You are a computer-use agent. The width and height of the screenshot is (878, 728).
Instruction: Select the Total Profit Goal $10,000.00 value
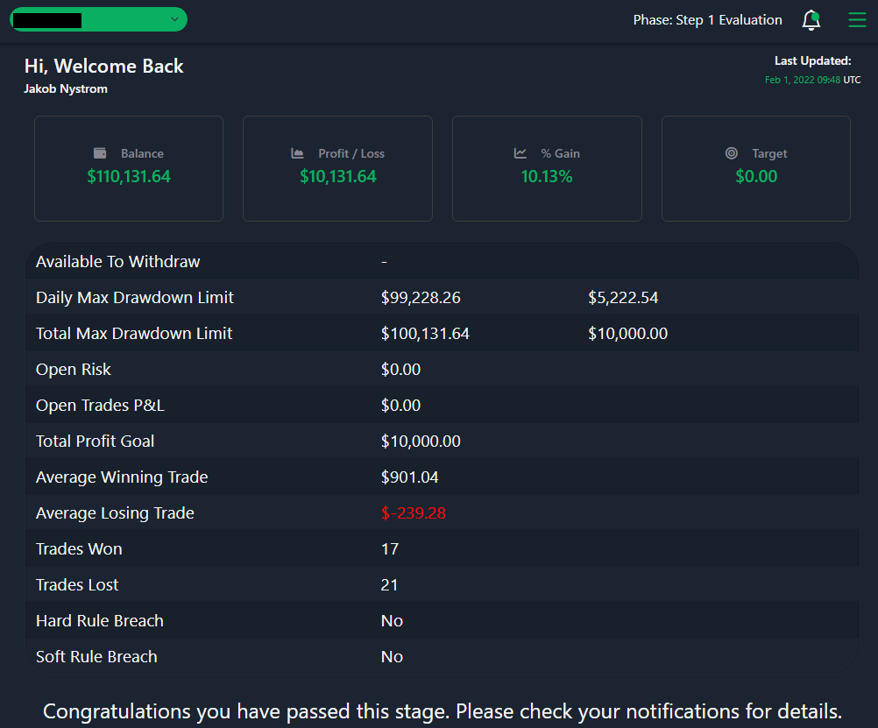[421, 442]
